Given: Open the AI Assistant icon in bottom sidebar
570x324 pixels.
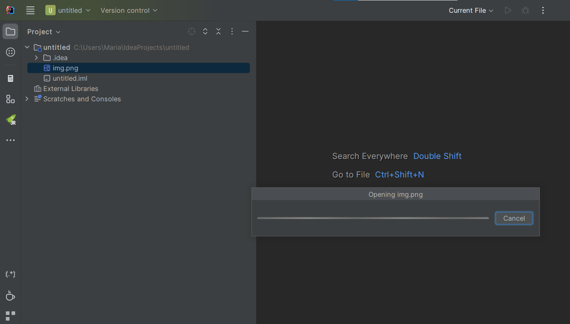Looking at the screenshot, I should [x=10, y=274].
